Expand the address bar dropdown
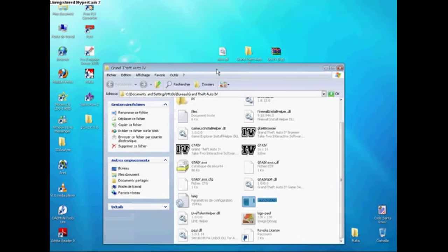Viewport: 448px width, 252px height. [x=324, y=94]
